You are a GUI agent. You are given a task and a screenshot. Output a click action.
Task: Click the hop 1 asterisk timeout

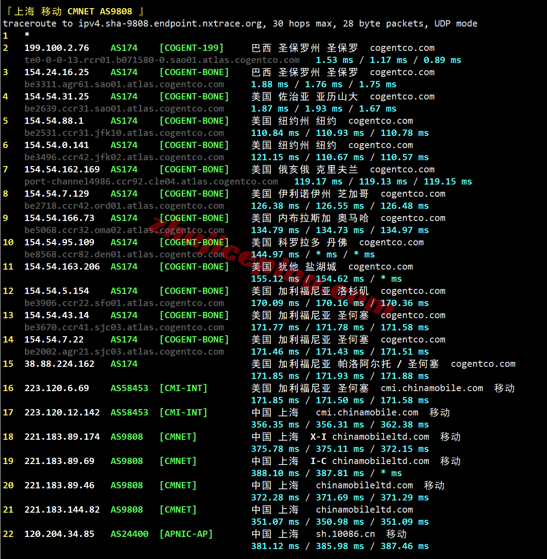pyautogui.click(x=27, y=36)
